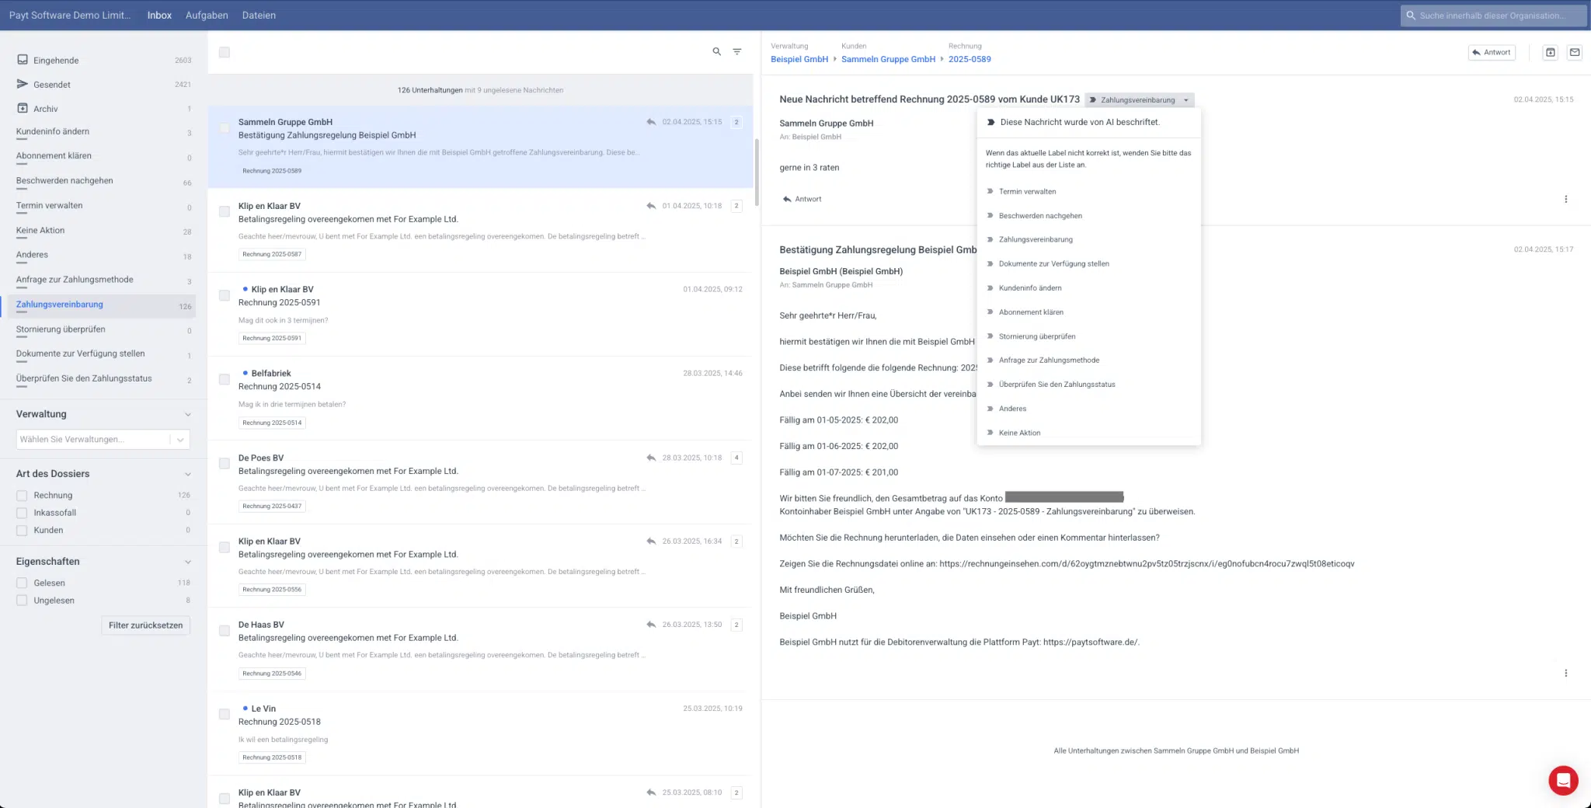The height and width of the screenshot is (808, 1591).
Task: Click Archiv icon in sidebar
Action: click(23, 108)
